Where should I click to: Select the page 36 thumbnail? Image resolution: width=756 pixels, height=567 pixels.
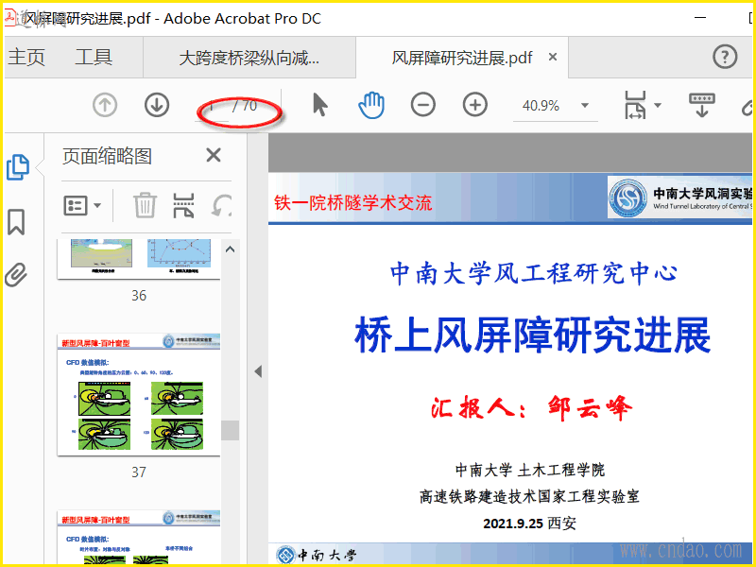(x=139, y=259)
